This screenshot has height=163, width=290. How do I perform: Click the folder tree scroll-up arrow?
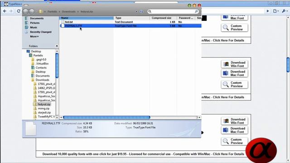point(57,51)
